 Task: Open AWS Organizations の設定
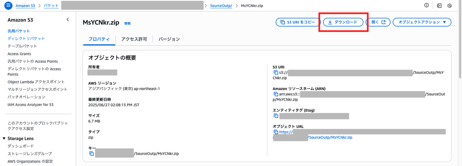tap(30, 161)
